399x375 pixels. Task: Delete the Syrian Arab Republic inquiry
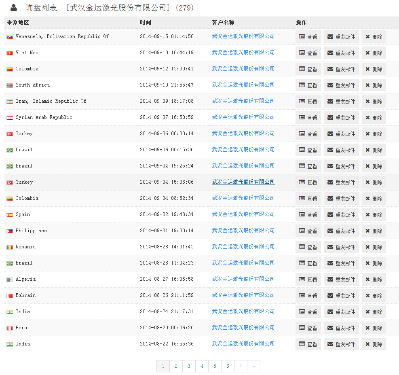[x=374, y=118]
